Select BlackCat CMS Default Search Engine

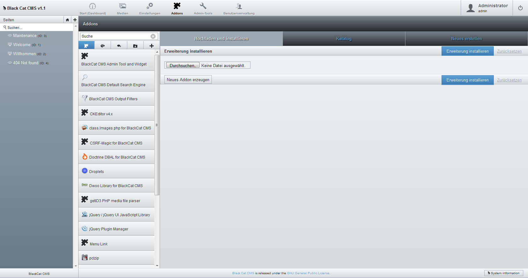(x=116, y=81)
